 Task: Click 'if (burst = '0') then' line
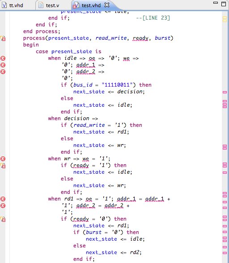[106, 232]
